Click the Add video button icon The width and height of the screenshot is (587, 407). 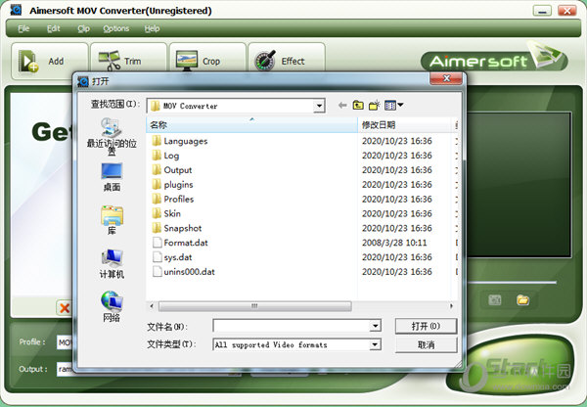pos(28,61)
